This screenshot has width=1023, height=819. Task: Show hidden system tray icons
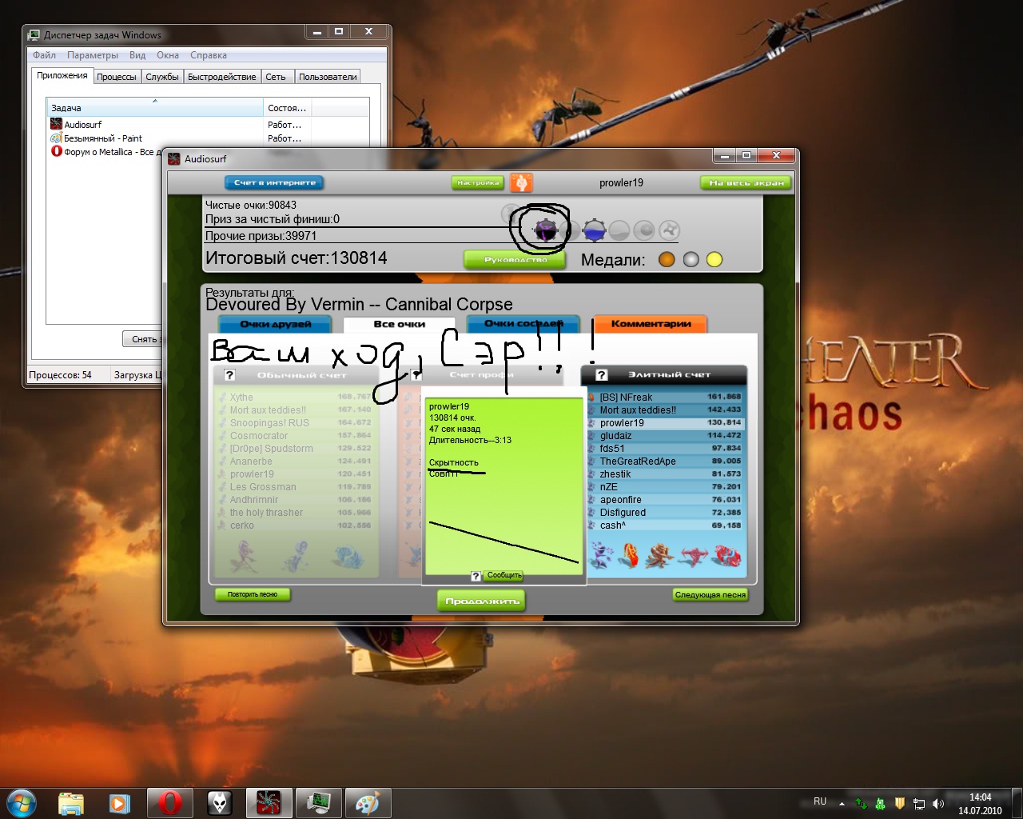pos(842,803)
